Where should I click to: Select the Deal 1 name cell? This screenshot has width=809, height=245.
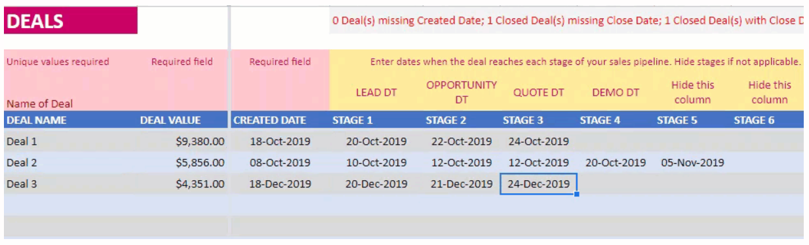[x=69, y=141]
